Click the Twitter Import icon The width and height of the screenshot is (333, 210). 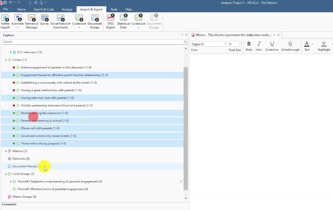(5, 18)
